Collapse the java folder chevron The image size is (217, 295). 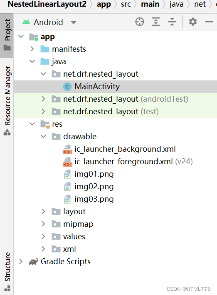[x=32, y=61]
